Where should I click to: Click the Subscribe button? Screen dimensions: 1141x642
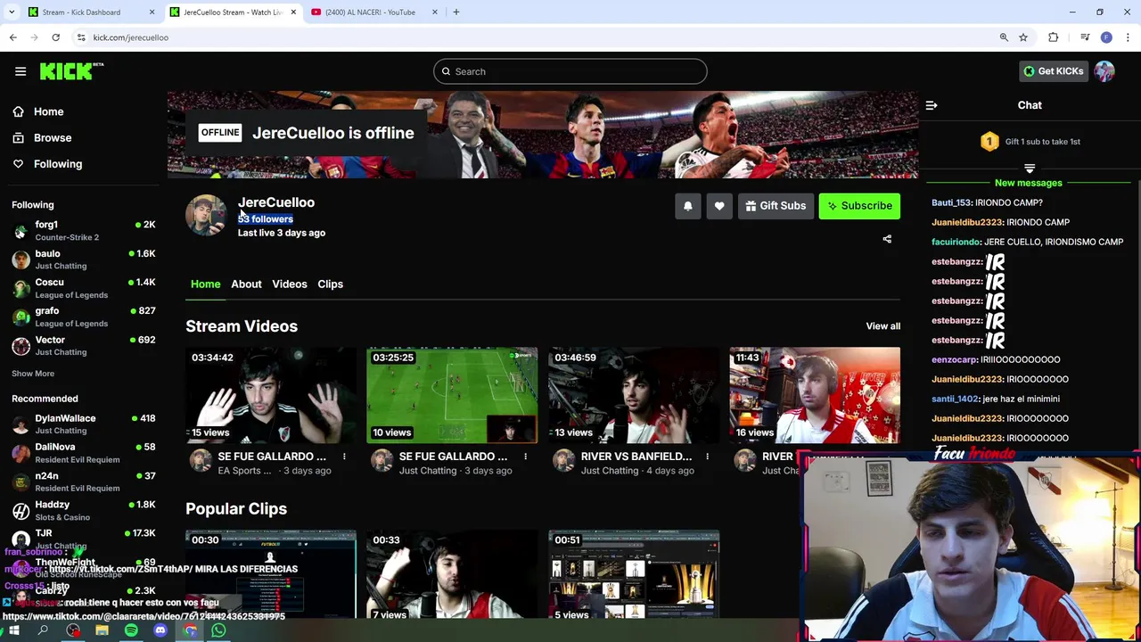[x=859, y=206]
